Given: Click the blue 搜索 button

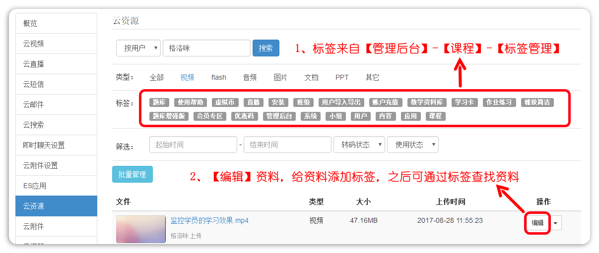Looking at the screenshot, I should [266, 48].
